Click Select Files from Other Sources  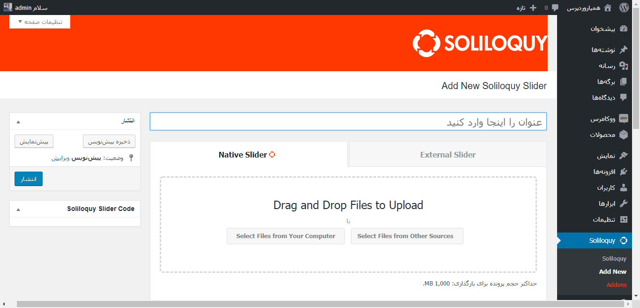[x=407, y=236]
